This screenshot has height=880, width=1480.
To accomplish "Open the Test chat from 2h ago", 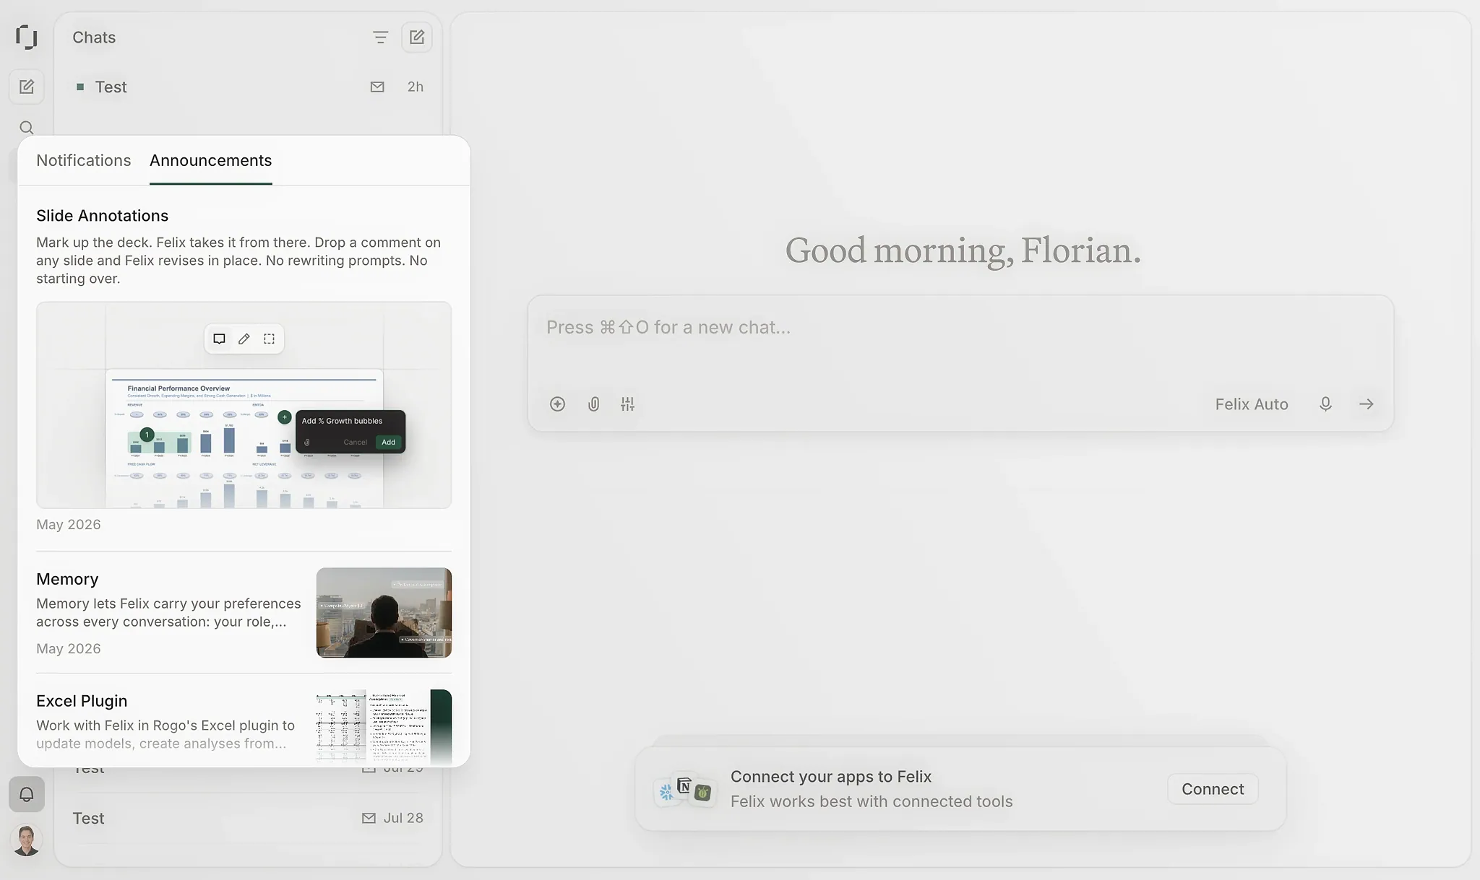I will (x=248, y=87).
